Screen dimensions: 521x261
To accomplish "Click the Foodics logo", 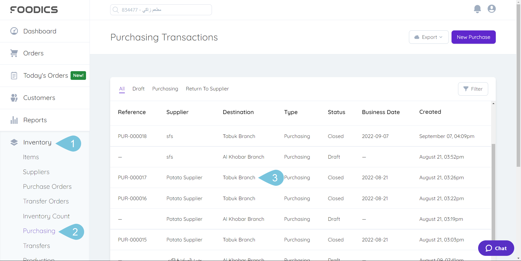I will tap(34, 10).
